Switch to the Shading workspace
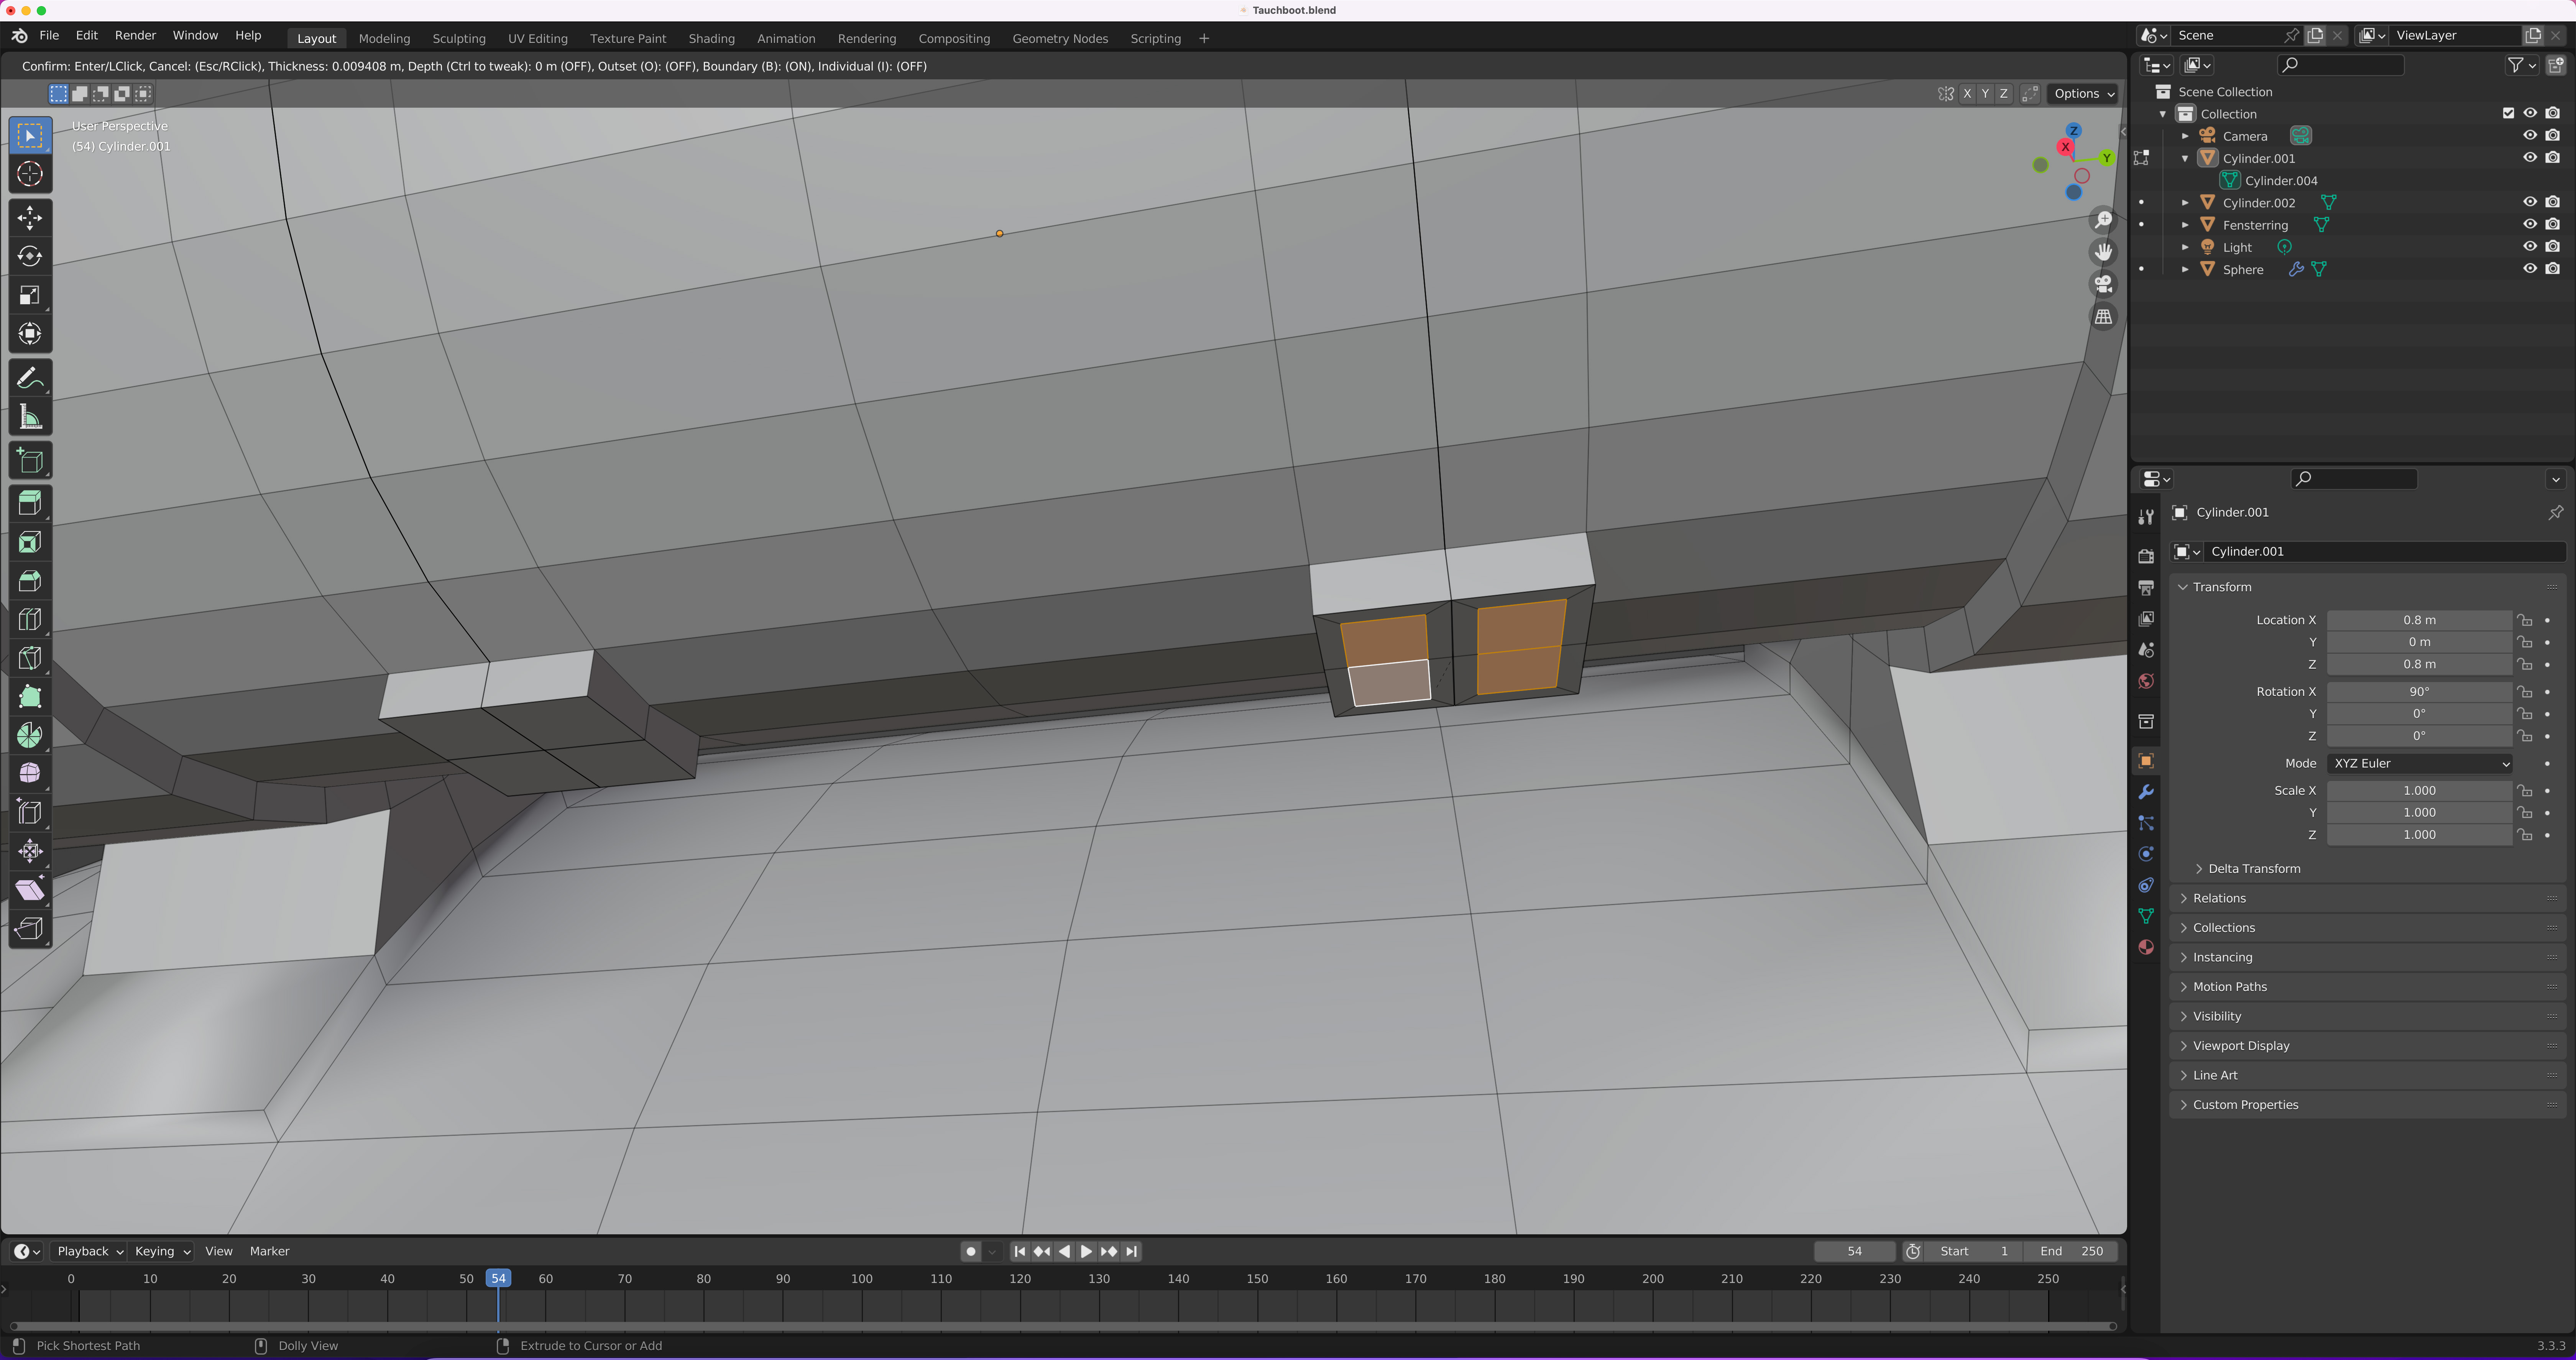The width and height of the screenshot is (2576, 1360). [711, 38]
